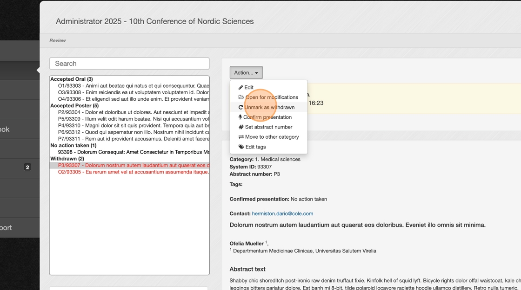Click the hash icon for Set abstract number
Screen dimensions: 521x290
(x=241, y=127)
